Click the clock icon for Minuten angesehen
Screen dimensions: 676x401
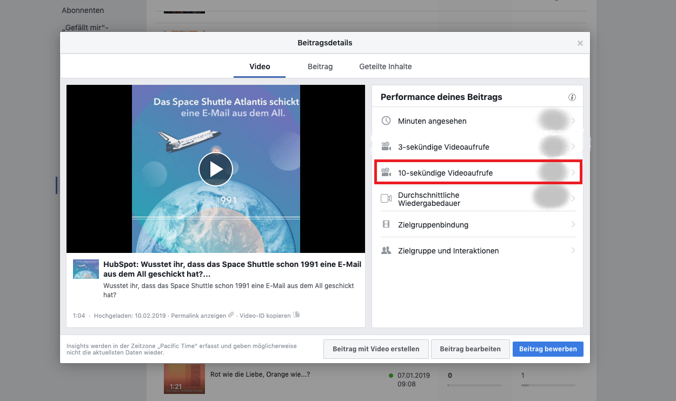[x=386, y=121]
